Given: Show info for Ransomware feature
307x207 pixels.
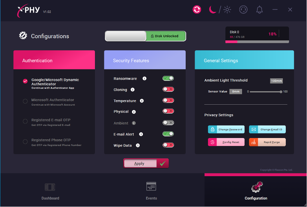Looking at the screenshot, I should [x=144, y=79].
